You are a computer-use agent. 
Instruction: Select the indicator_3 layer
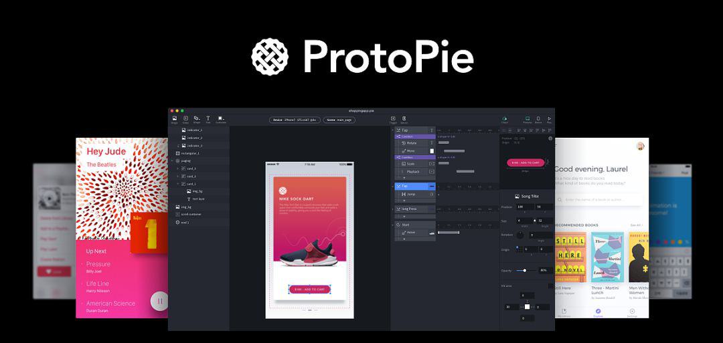tap(199, 146)
